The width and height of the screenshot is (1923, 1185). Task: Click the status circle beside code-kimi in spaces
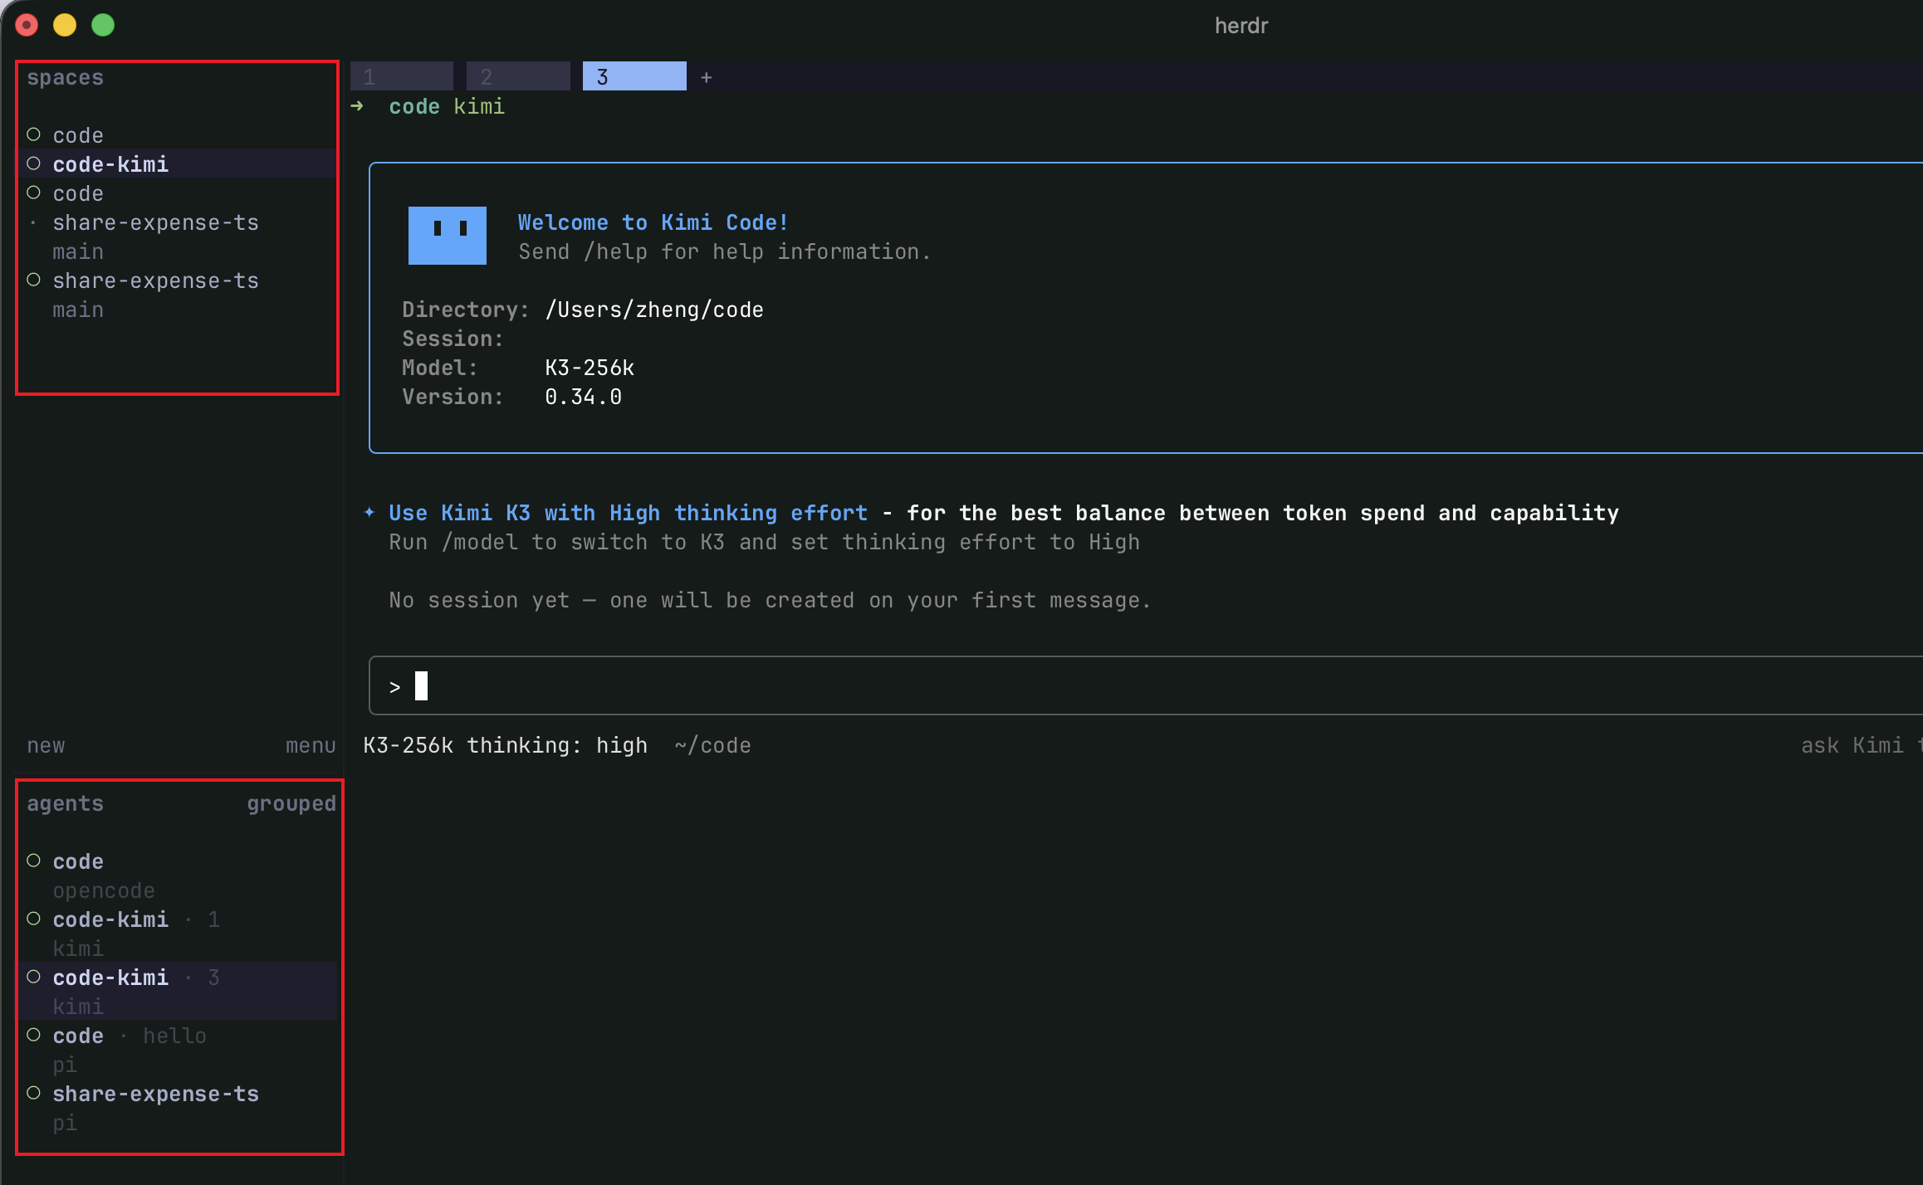pyautogui.click(x=34, y=163)
